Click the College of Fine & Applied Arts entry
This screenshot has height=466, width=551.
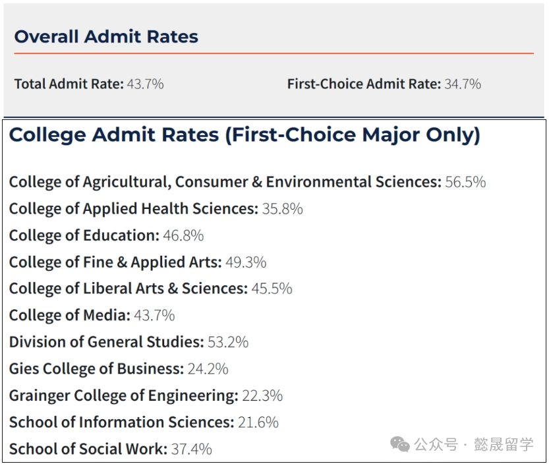(115, 262)
